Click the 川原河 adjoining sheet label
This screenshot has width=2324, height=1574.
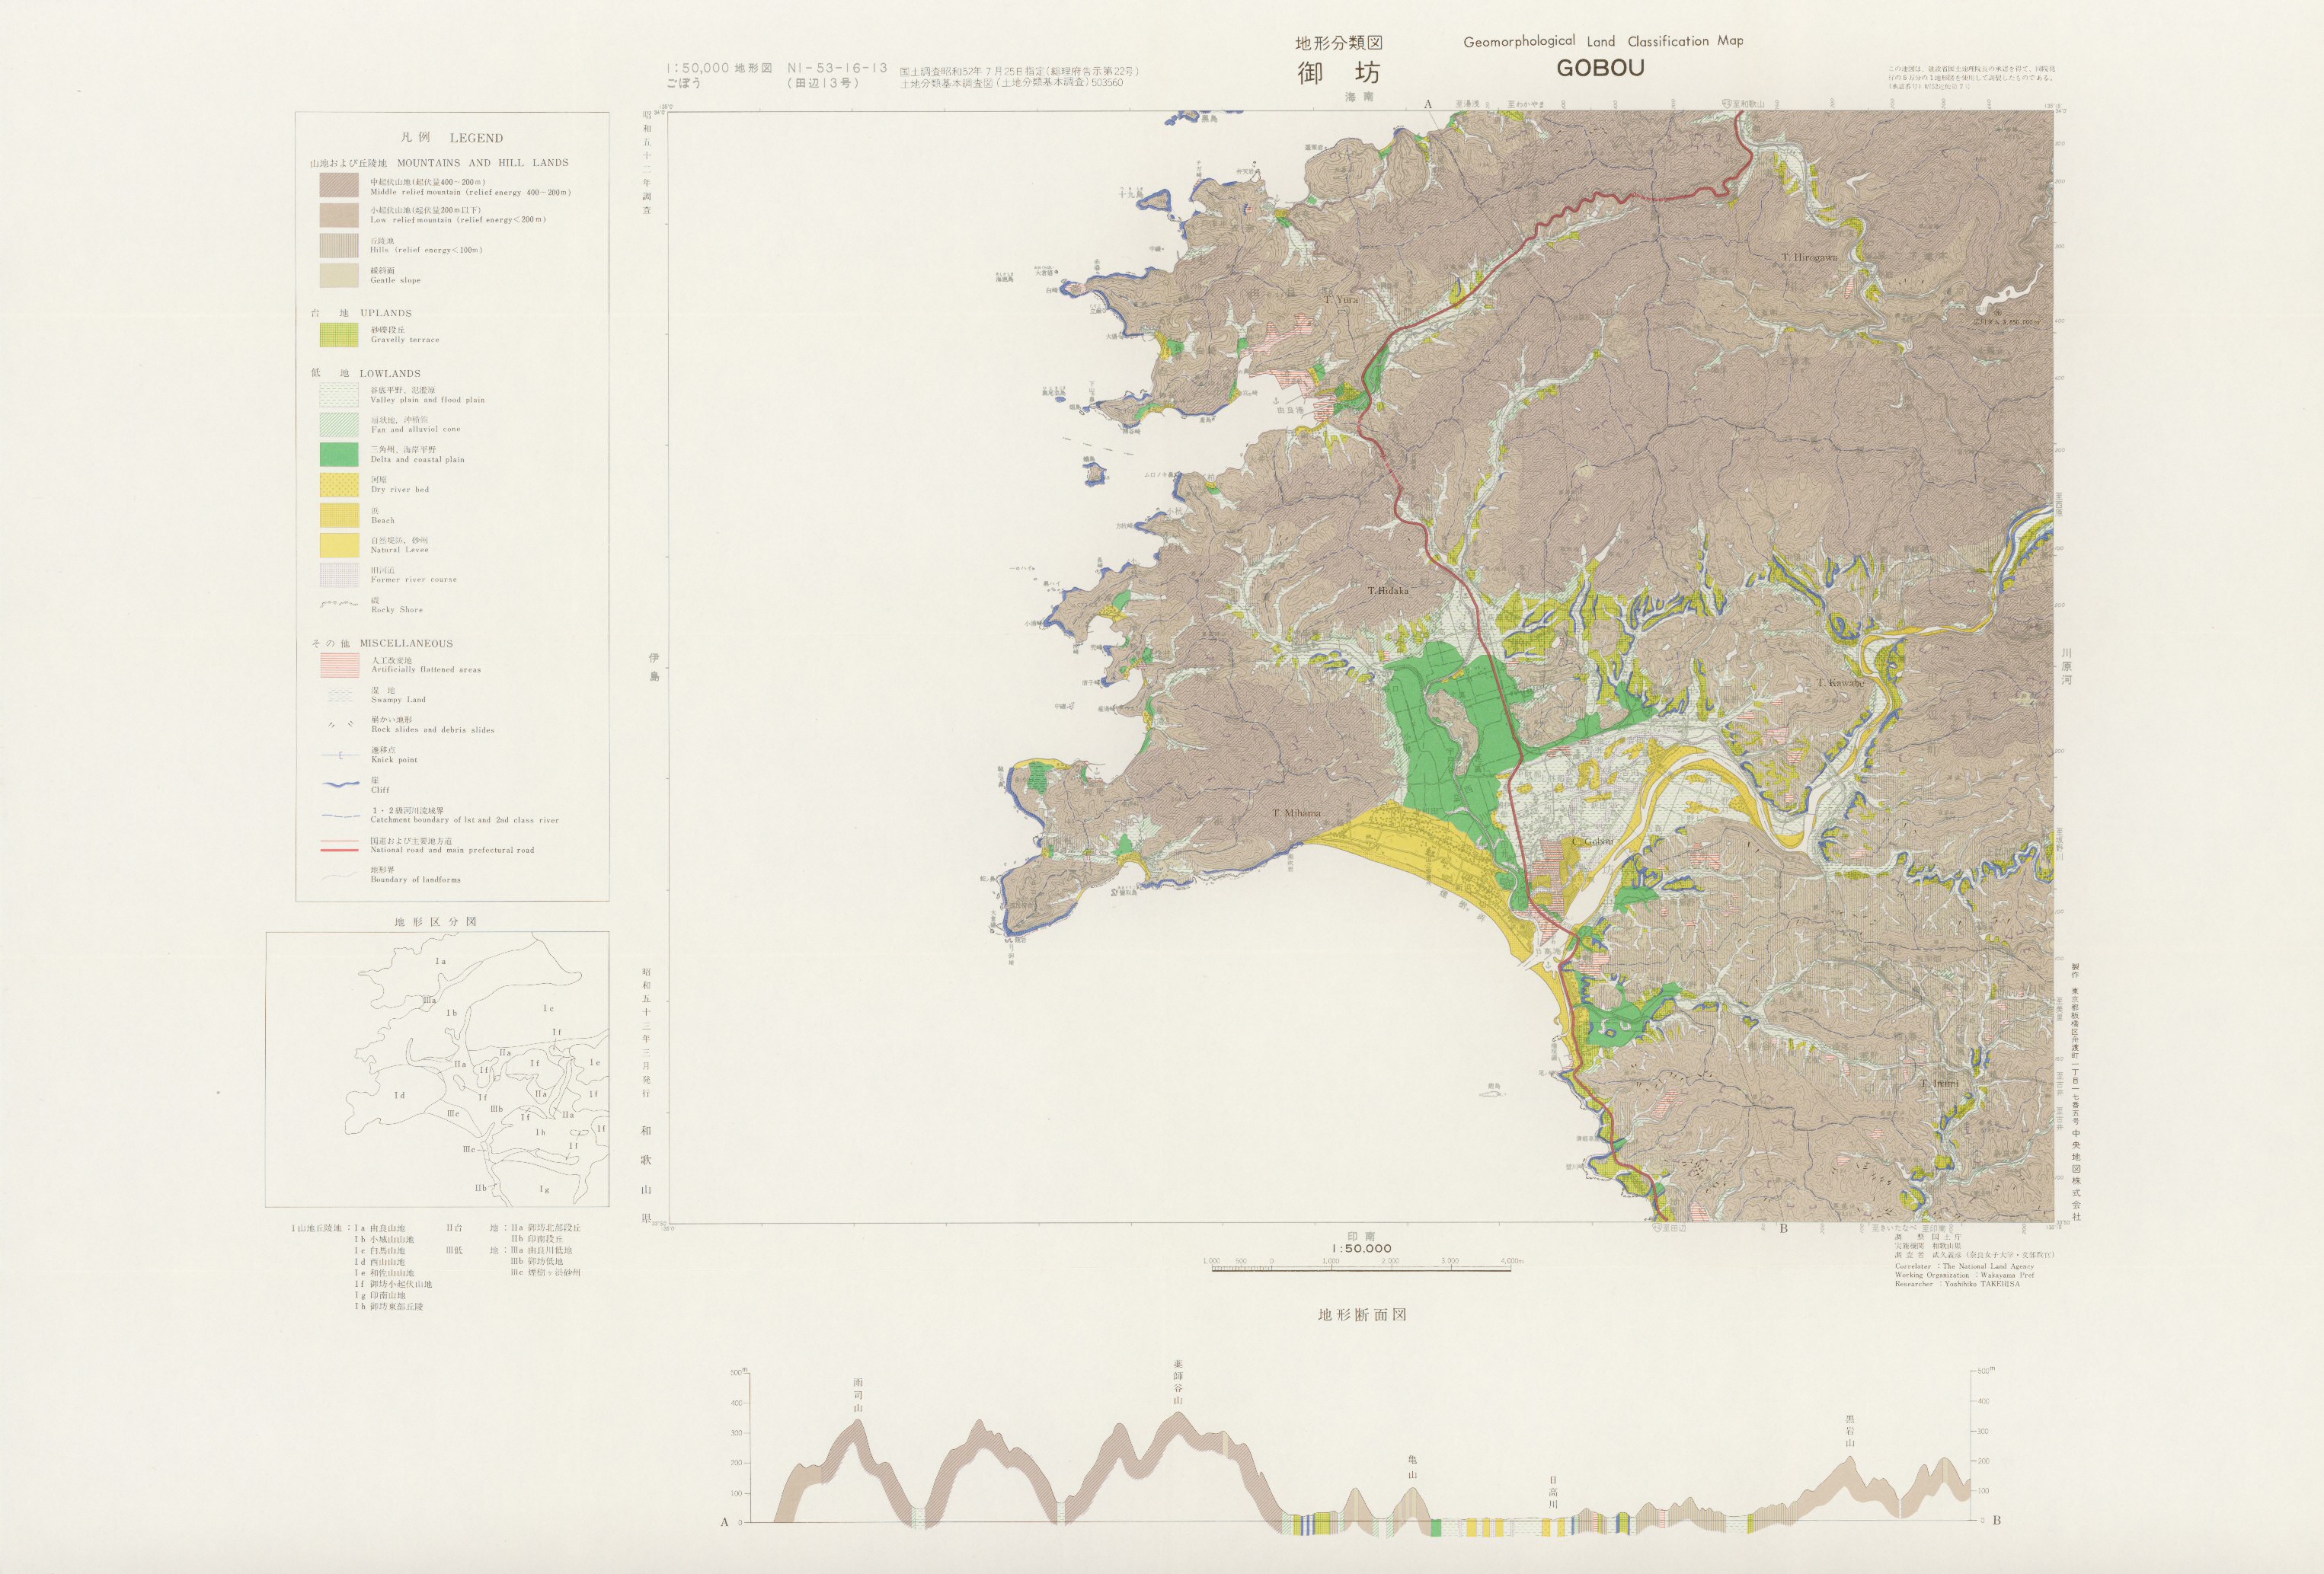click(x=2066, y=668)
